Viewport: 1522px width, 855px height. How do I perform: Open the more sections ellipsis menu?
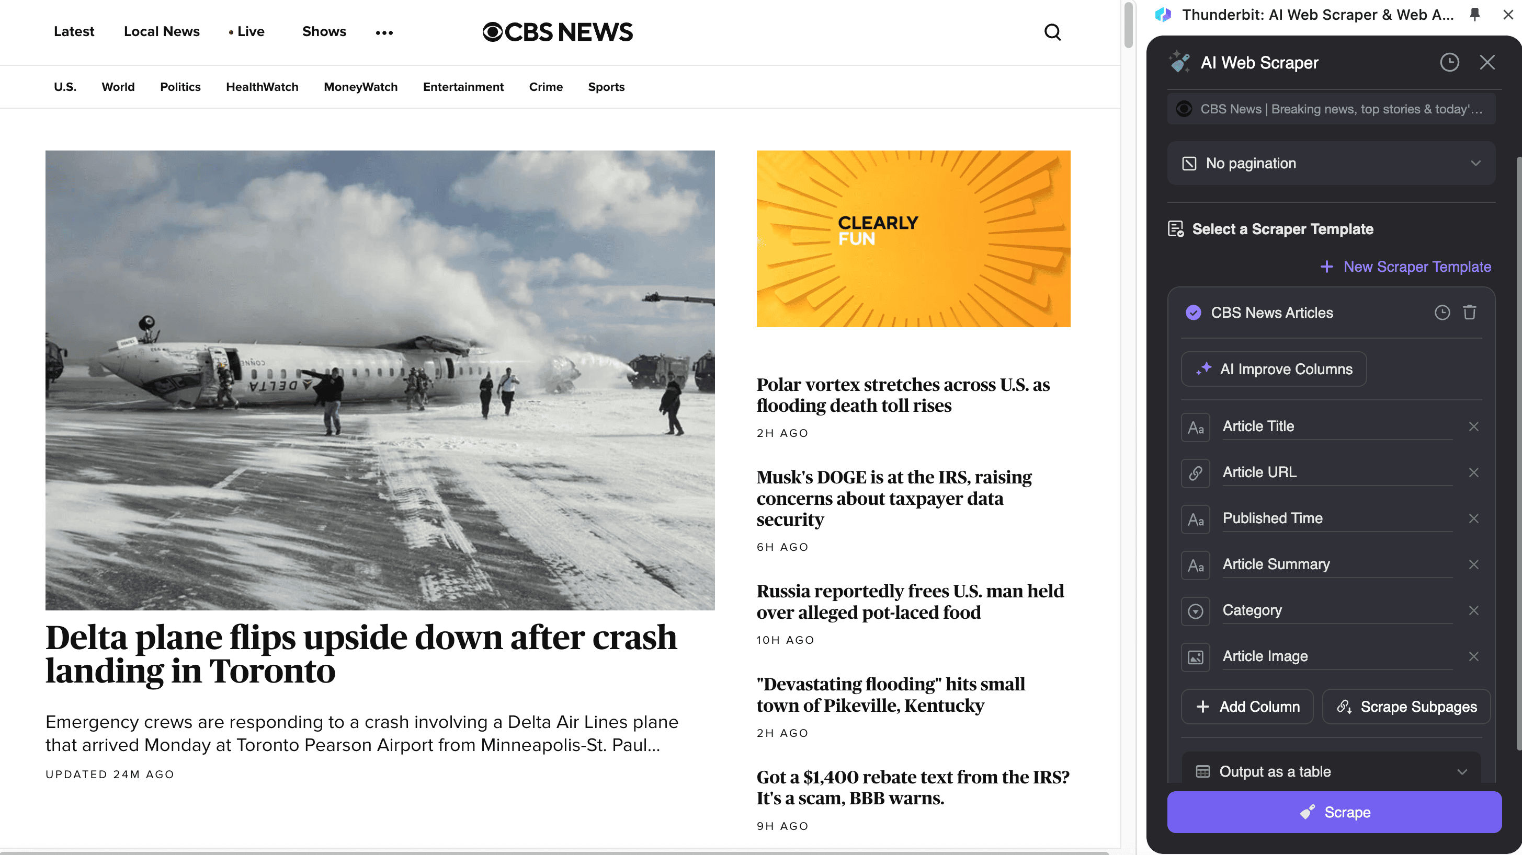(384, 32)
